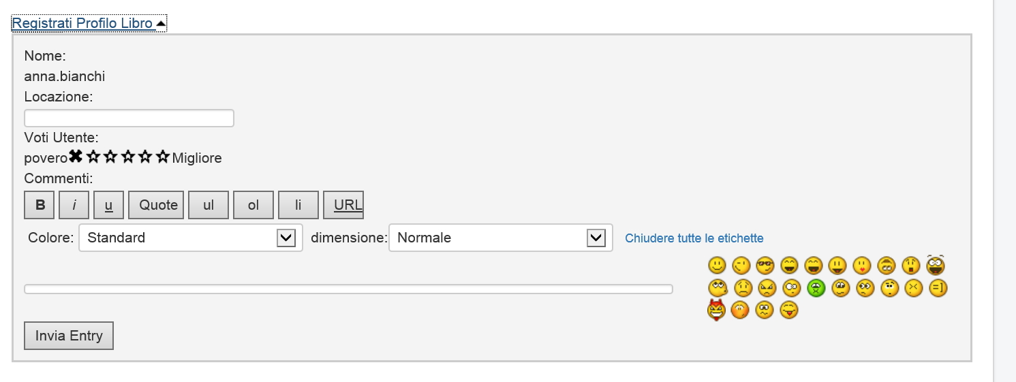Insert the tongue-out smiley
Viewport: 1016px width, 382px height.
pos(789,311)
